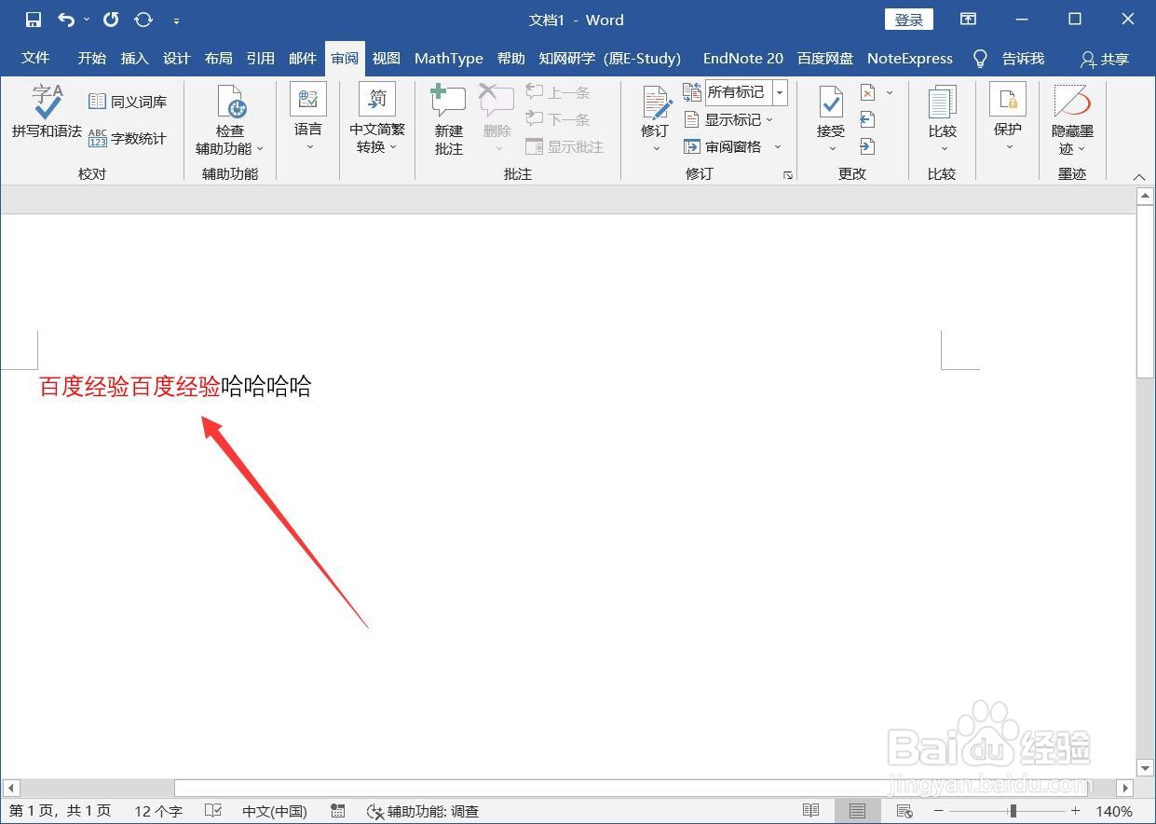Click the proofing check status icon
This screenshot has height=824, width=1156.
(212, 811)
